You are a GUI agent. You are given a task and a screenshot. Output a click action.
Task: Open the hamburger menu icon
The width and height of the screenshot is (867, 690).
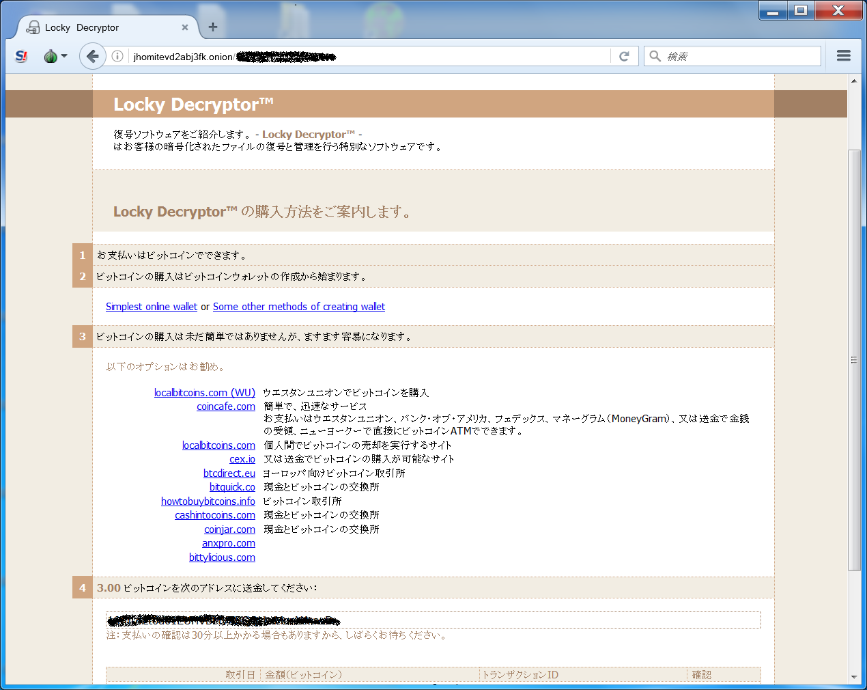pos(844,56)
